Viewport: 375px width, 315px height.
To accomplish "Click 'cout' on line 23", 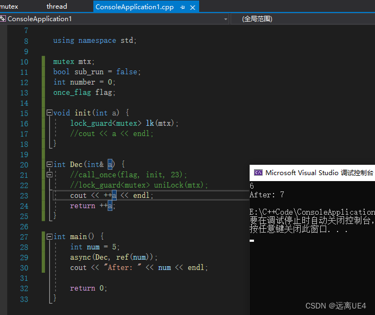I will (x=78, y=196).
